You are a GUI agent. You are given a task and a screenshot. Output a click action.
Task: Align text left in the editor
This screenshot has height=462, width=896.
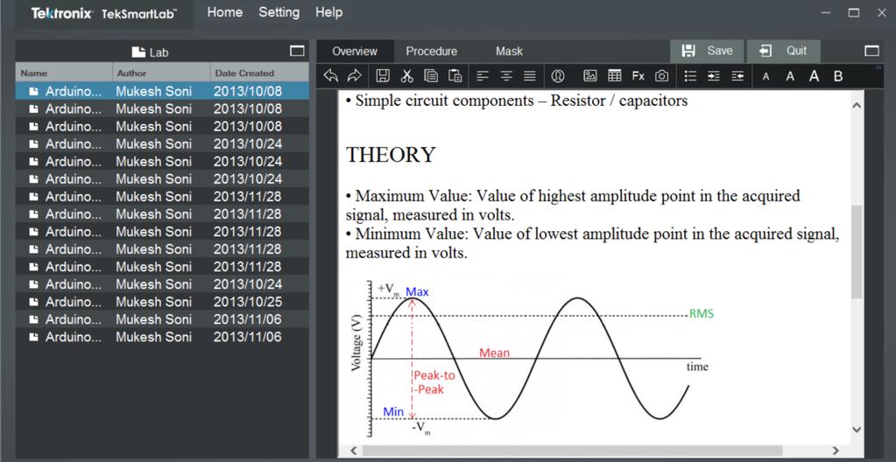(x=483, y=76)
